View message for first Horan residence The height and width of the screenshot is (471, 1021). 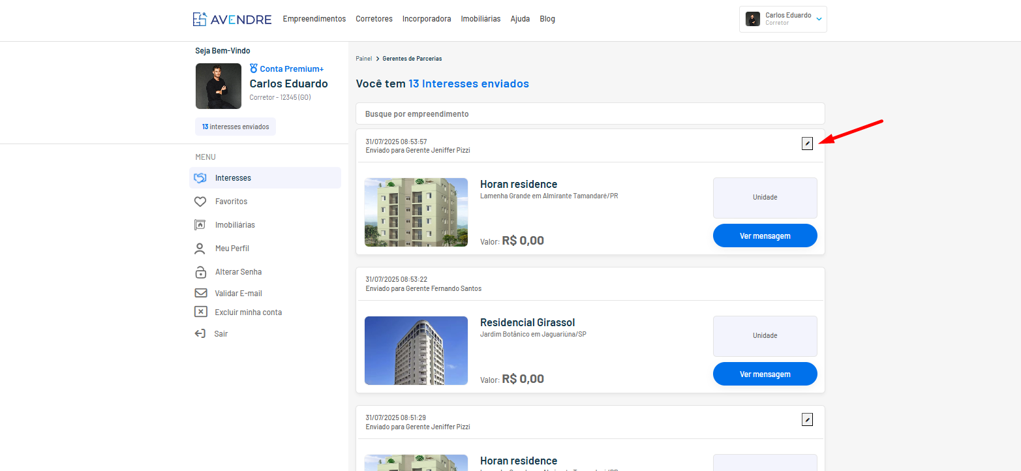[765, 235]
